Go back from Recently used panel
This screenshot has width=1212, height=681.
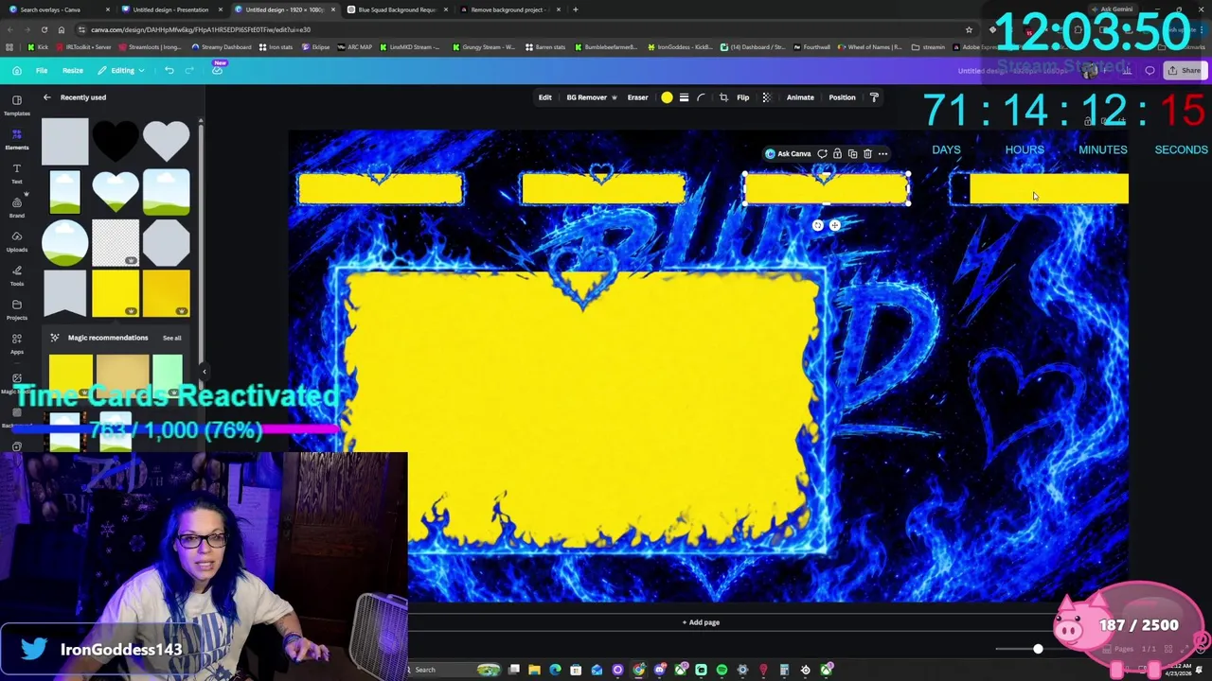47,97
